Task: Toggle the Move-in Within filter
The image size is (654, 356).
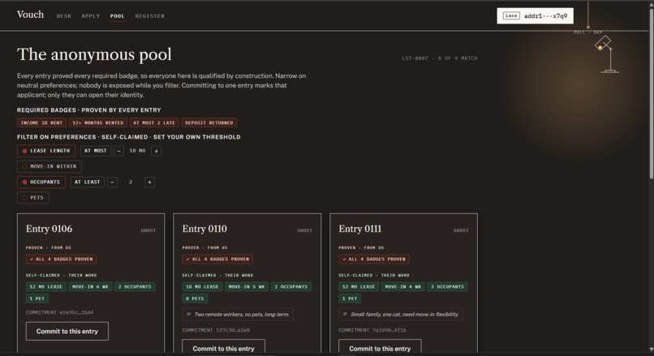Action: click(49, 166)
